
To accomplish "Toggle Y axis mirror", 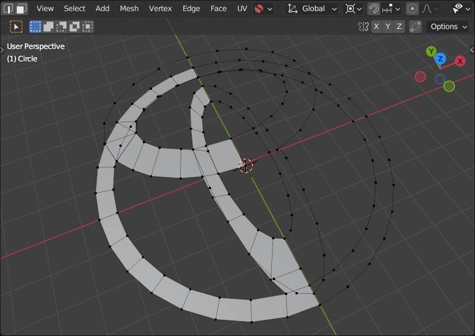I will pos(387,27).
